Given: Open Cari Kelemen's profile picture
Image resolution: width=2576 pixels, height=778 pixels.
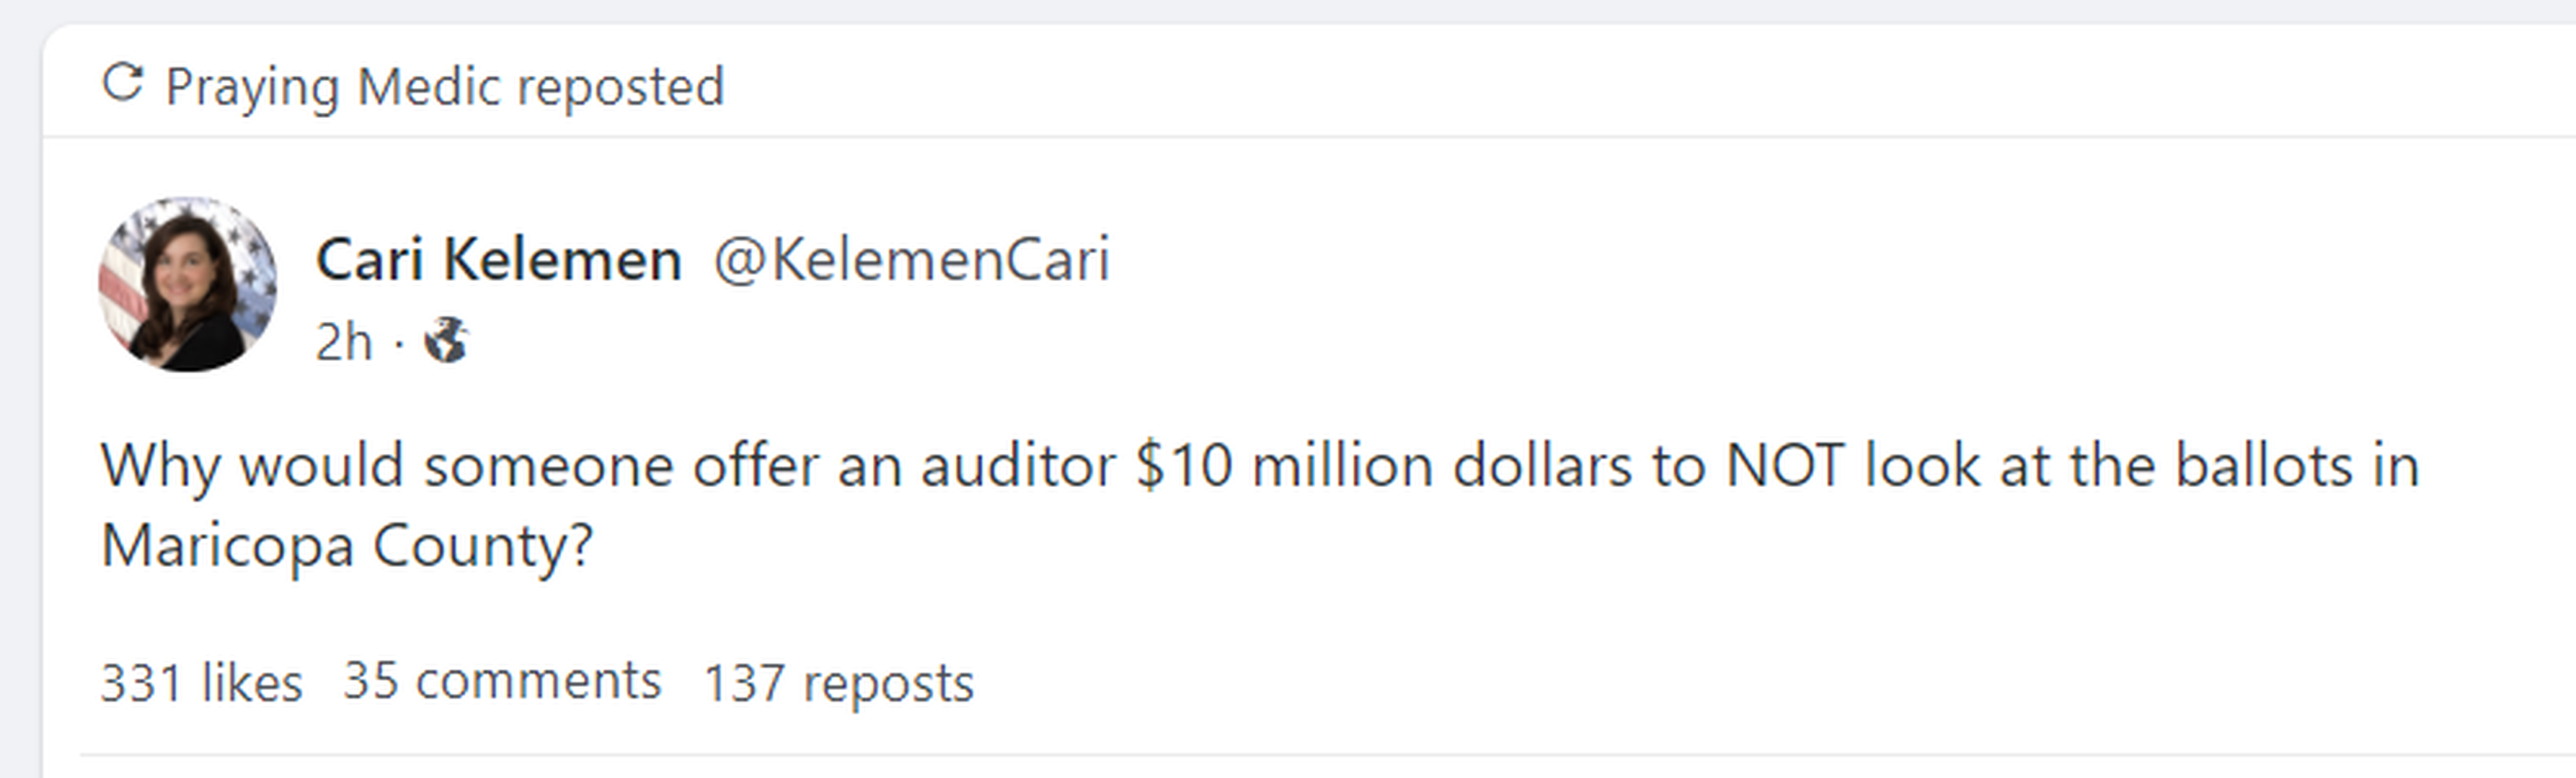Looking at the screenshot, I should [x=188, y=285].
